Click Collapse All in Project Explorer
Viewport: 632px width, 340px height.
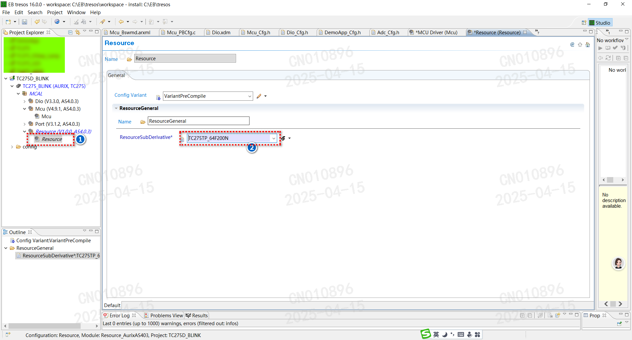pyautogui.click(x=70, y=32)
